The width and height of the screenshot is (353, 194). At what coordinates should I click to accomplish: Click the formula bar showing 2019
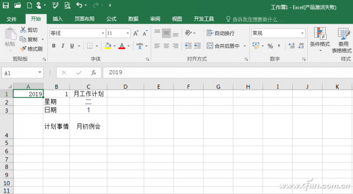(x=228, y=73)
